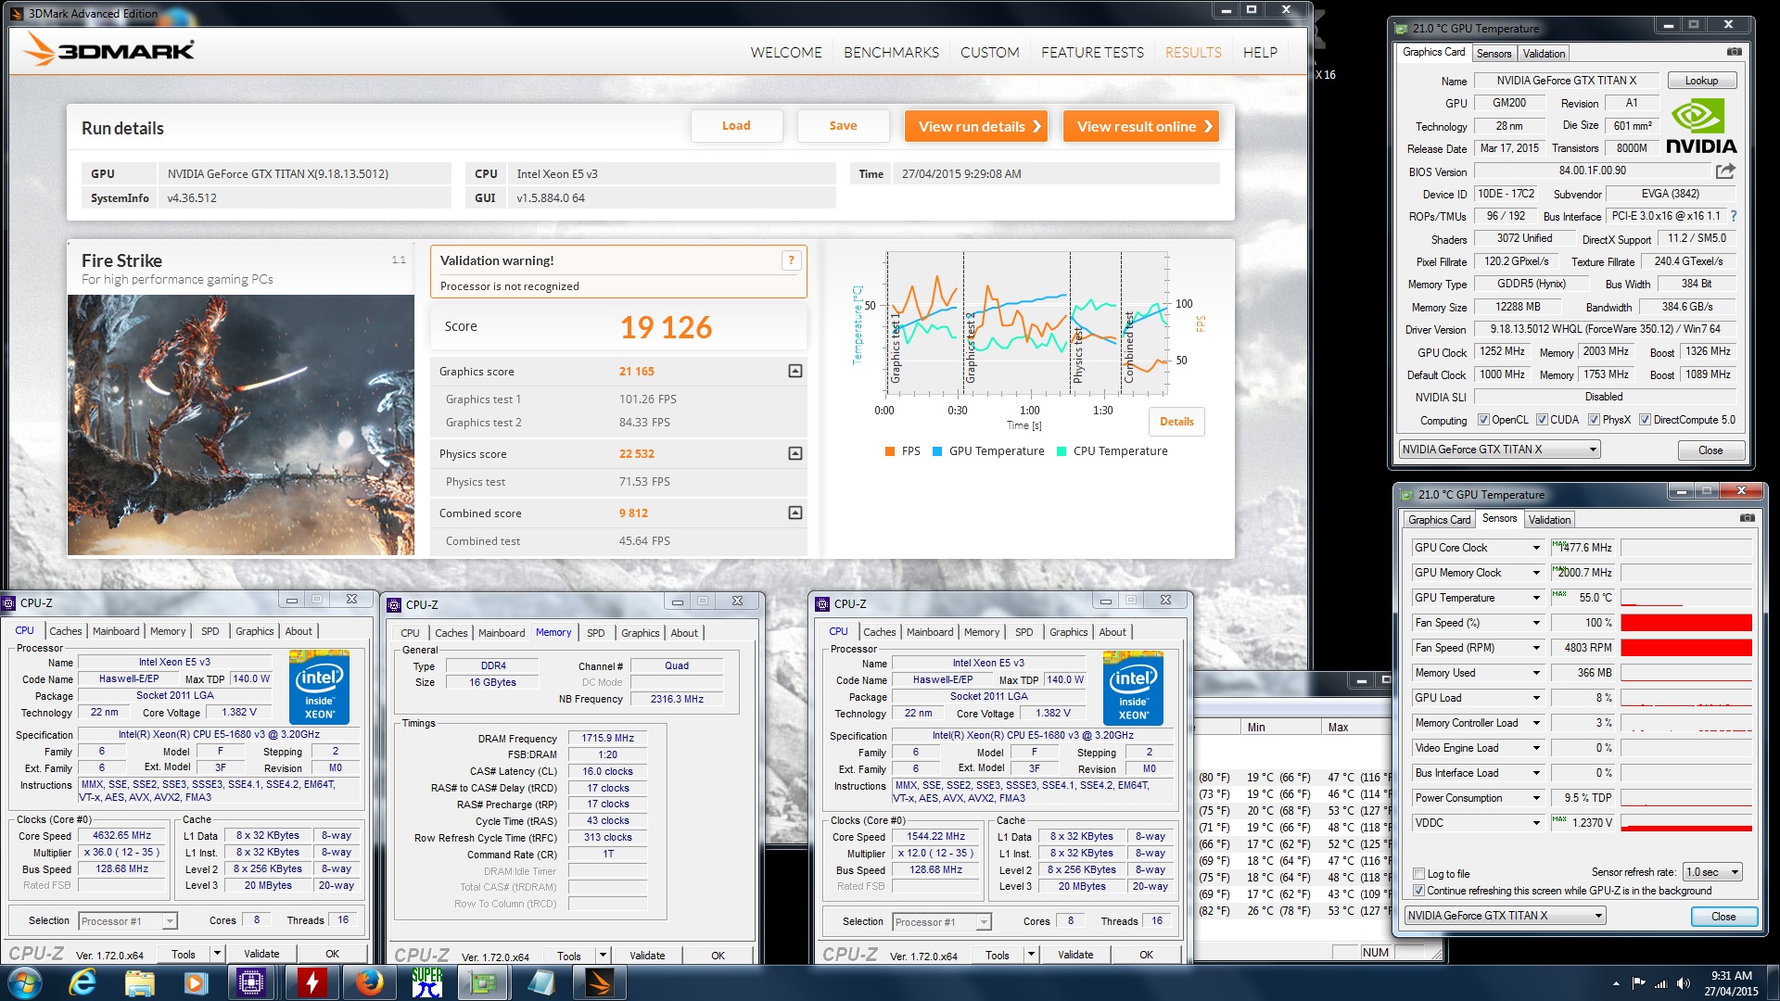Click the GPU Temperature blue legend swatch
Screen dimensions: 1780x1001
(937, 451)
